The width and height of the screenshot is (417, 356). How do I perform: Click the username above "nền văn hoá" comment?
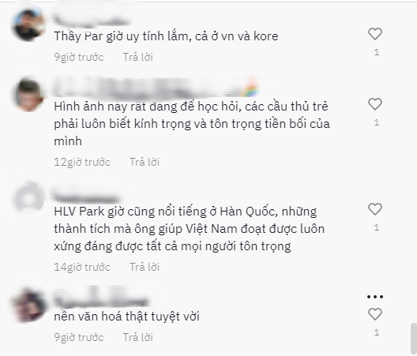pyautogui.click(x=101, y=298)
